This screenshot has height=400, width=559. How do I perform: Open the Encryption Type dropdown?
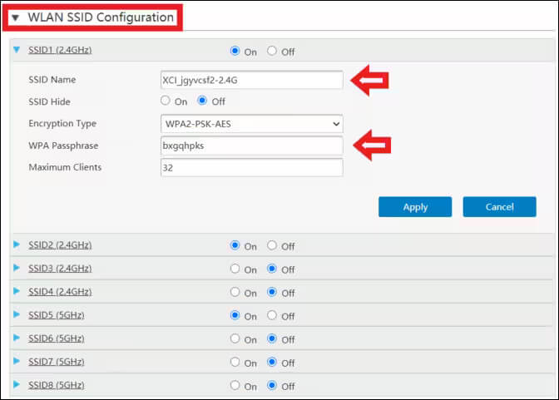(251, 124)
